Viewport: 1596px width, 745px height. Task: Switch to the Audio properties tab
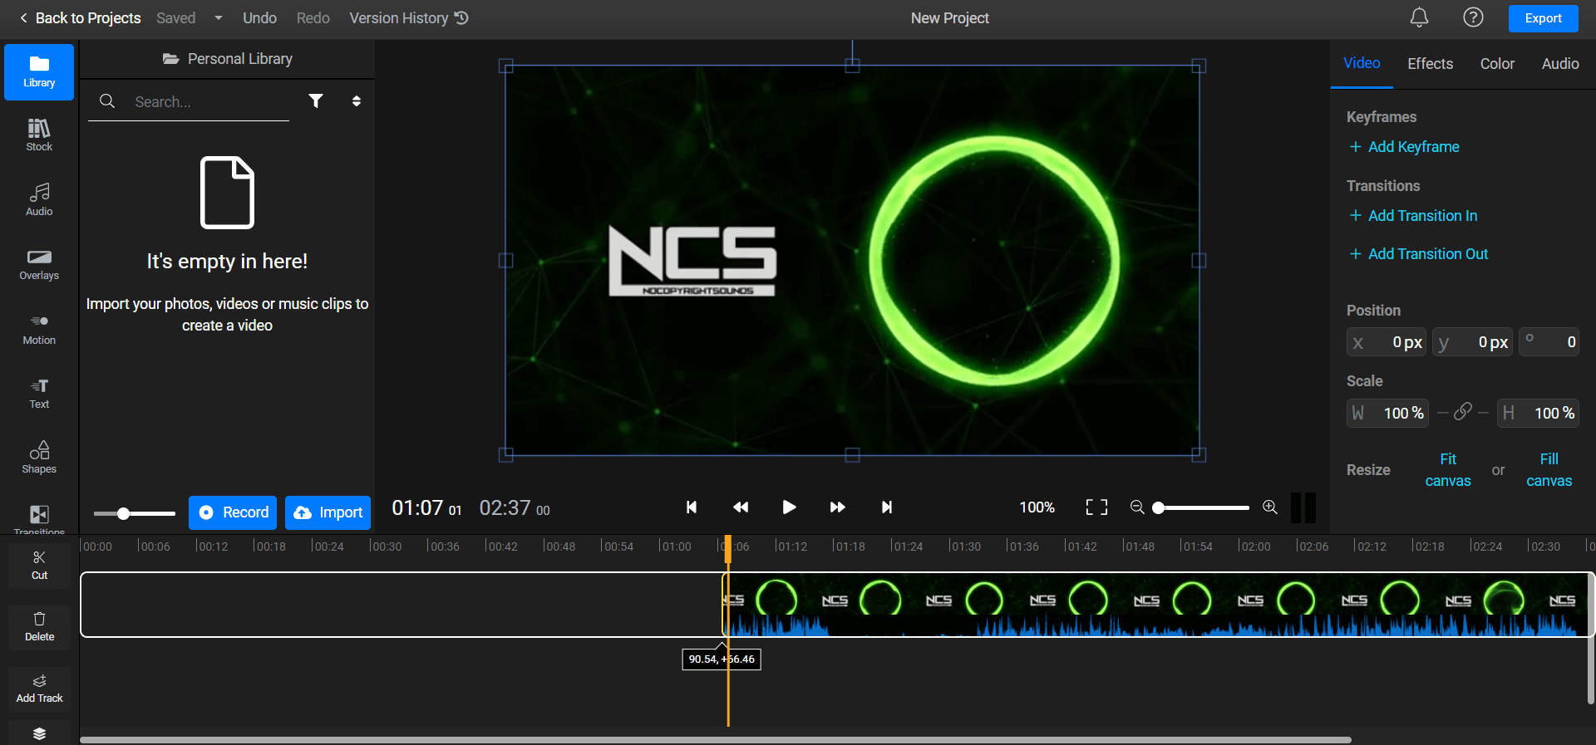pyautogui.click(x=1560, y=64)
